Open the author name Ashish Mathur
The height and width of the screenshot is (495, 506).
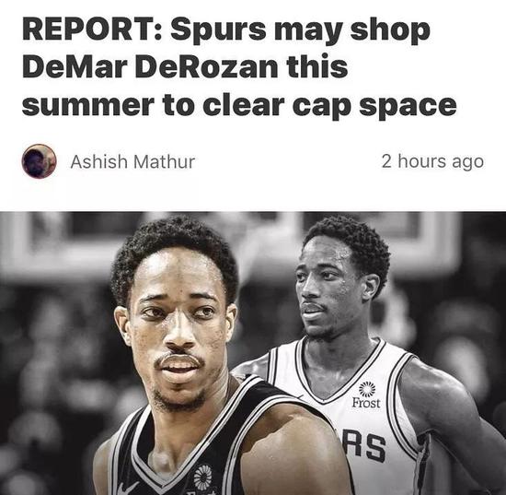pyautogui.click(x=132, y=161)
